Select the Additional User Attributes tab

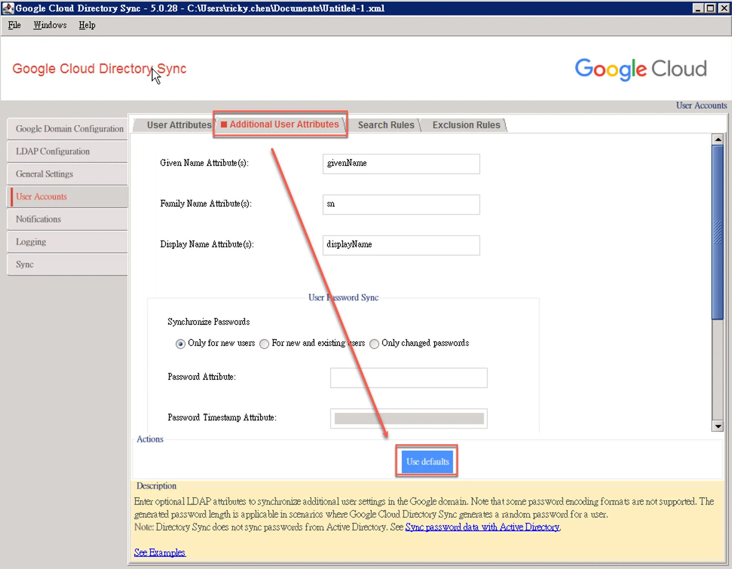tap(281, 124)
